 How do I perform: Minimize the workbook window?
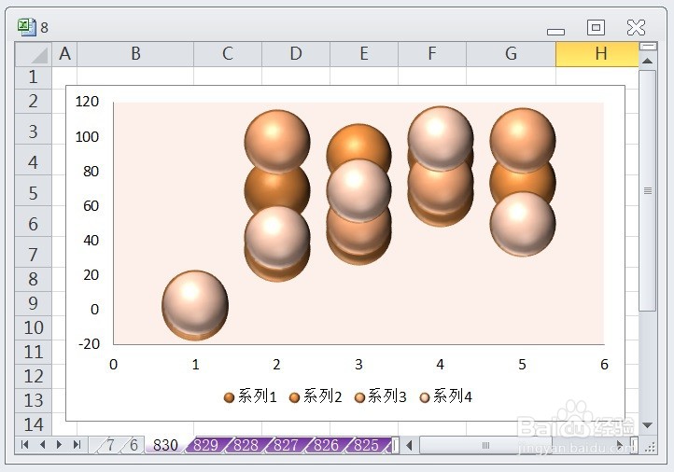click(555, 32)
